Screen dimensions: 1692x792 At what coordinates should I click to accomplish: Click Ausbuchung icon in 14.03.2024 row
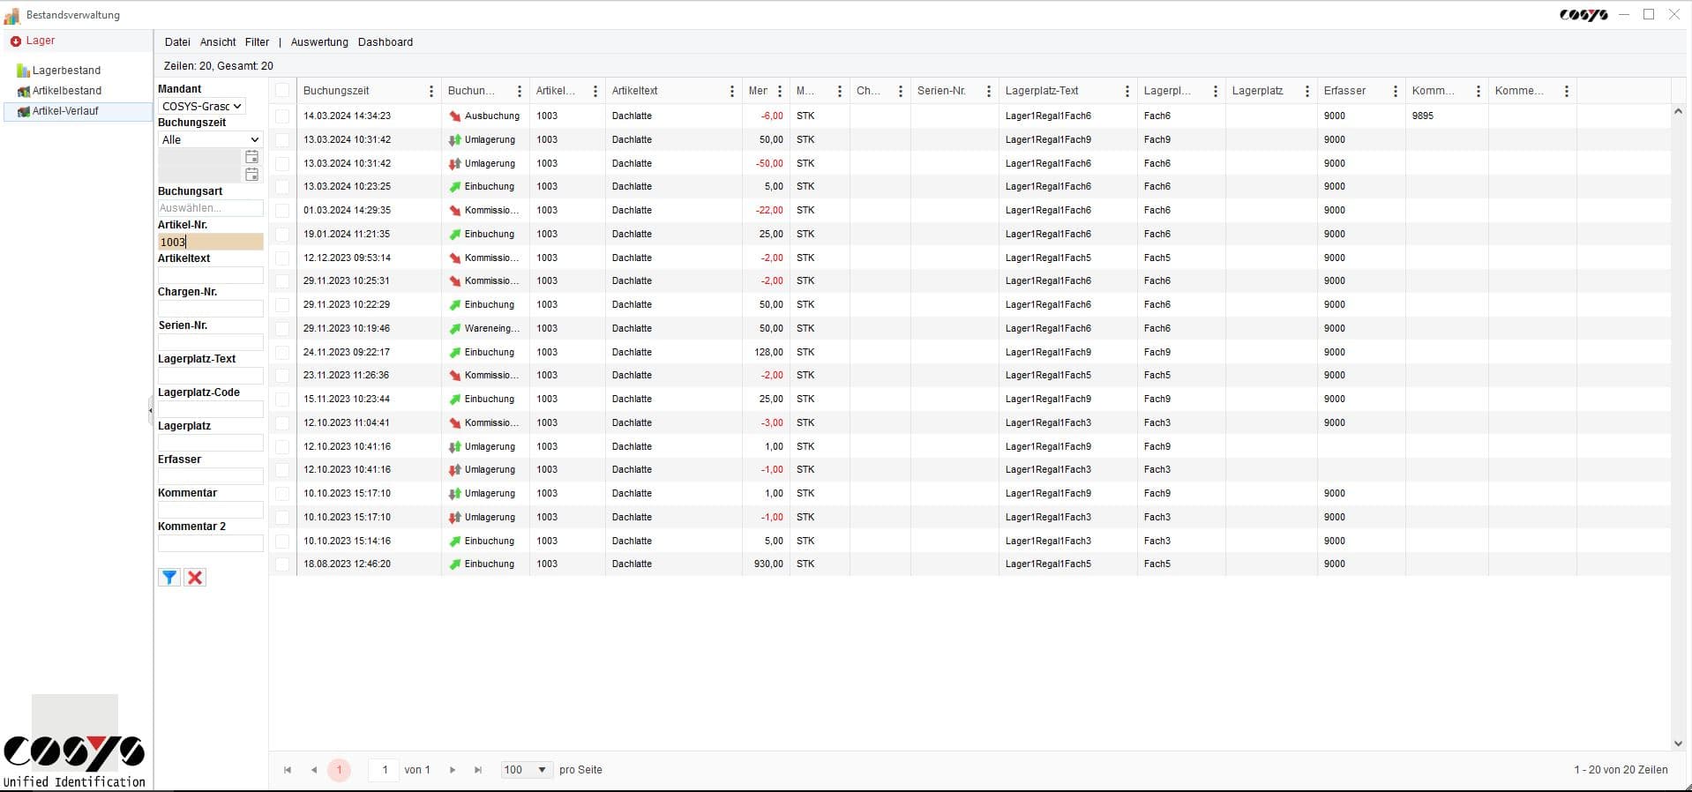coord(455,116)
